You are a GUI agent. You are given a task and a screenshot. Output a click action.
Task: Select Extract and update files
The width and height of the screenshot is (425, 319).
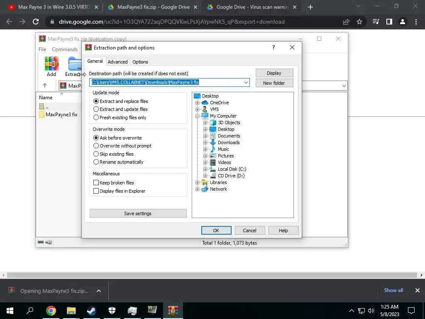click(x=120, y=109)
